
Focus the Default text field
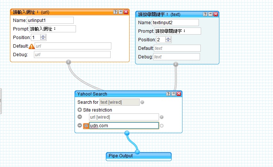pos(177,48)
